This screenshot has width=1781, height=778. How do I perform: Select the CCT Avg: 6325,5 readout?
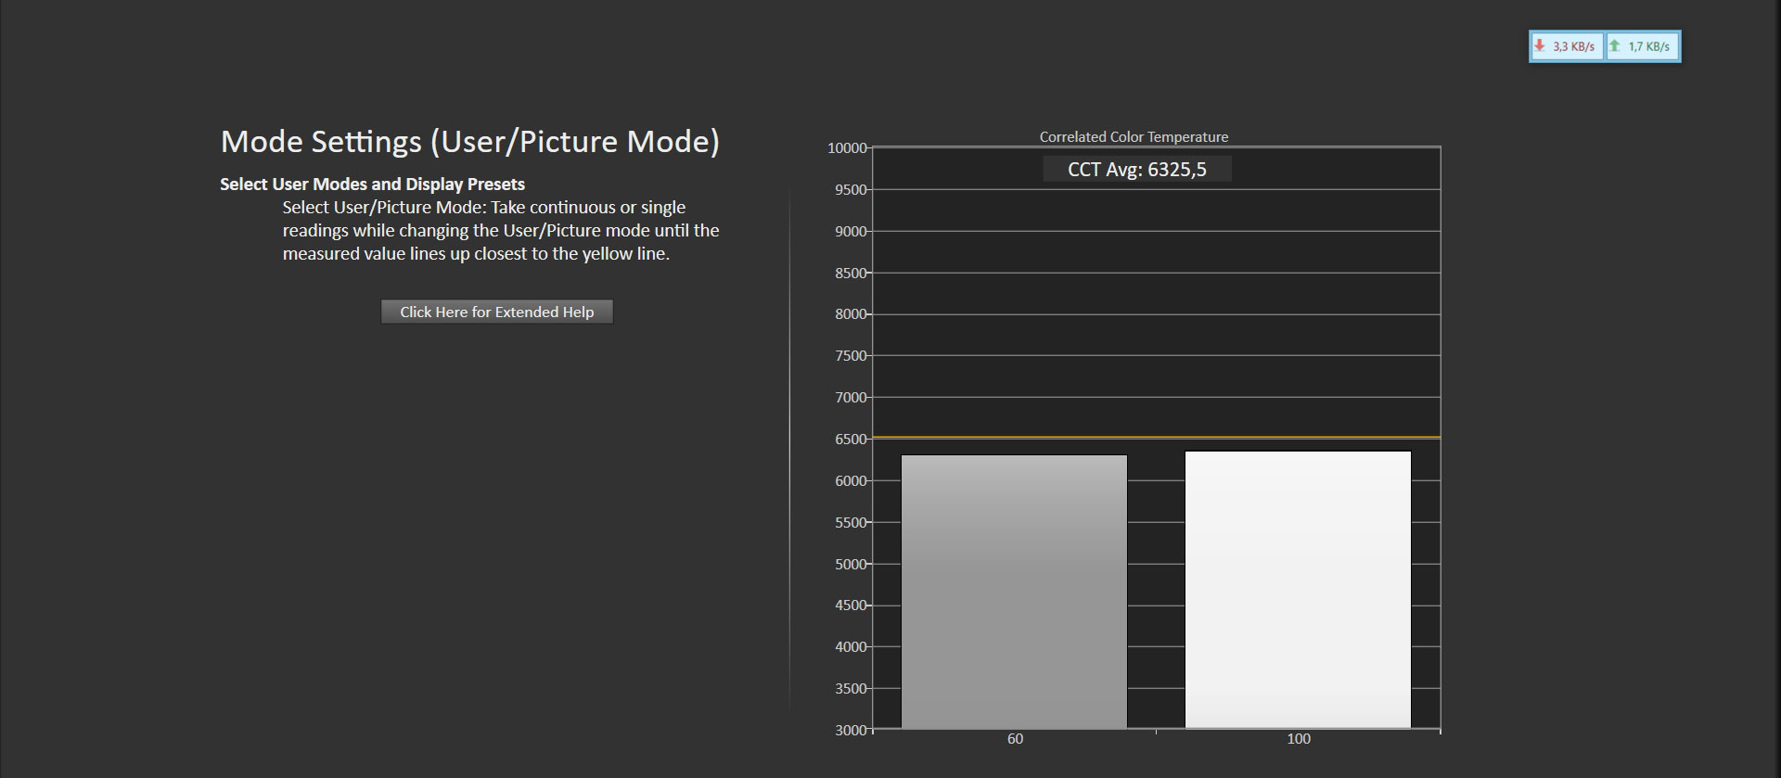(1137, 169)
